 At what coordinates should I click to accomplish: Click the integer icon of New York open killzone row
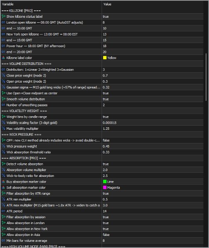pos(3,34)
